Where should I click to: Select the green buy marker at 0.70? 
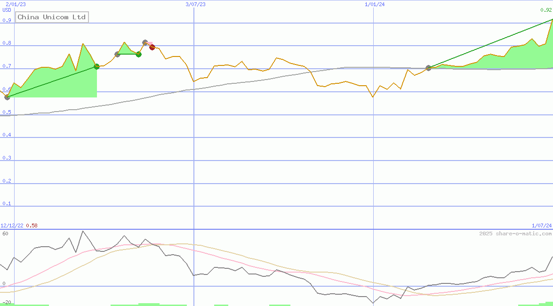pyautogui.click(x=96, y=66)
